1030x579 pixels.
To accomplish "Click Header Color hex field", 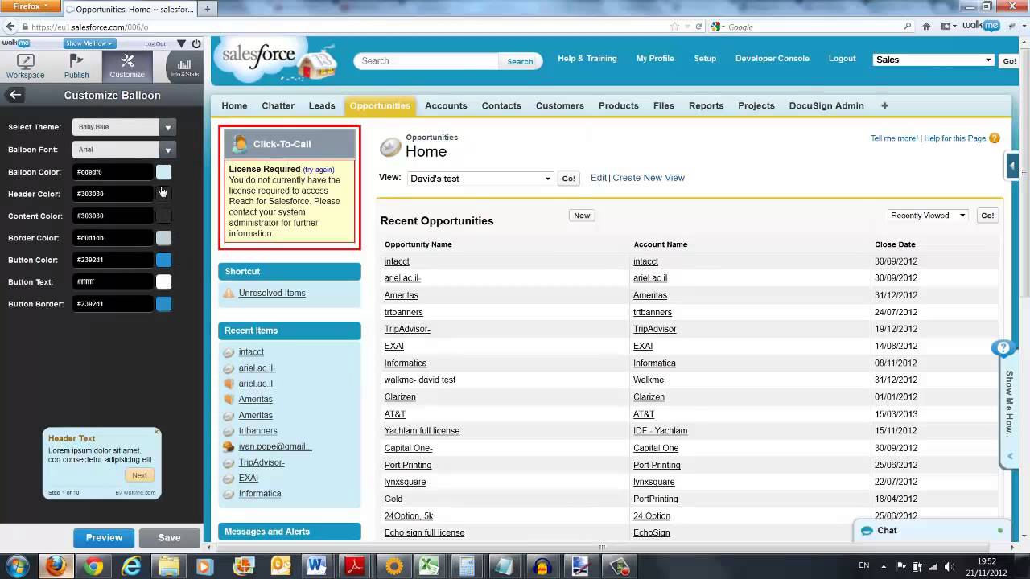I will point(113,194).
